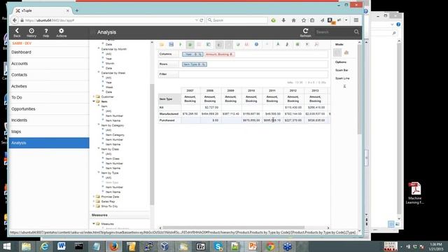Click the Save query disk icon
Image resolution: width=448 pixels, height=252 pixels.
point(171,45)
